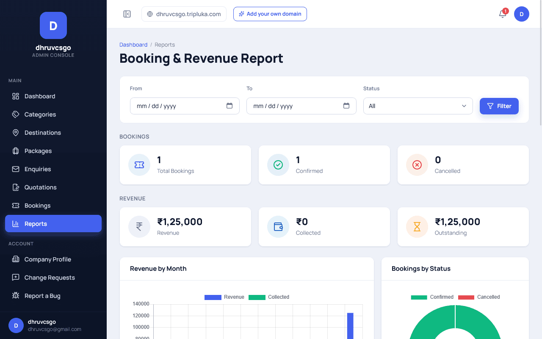542x339 pixels.
Task: Toggle the Revenue series legend swatch
Action: click(213, 297)
